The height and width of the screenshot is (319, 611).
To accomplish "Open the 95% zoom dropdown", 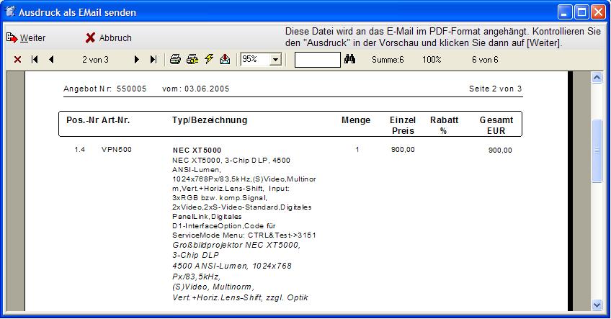I will coord(276,60).
